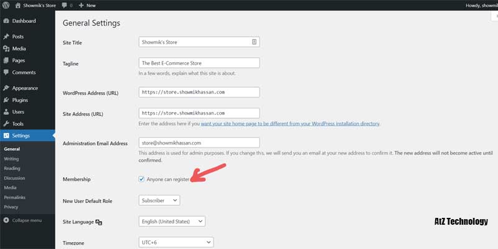Uncheck the Anyone can register checkbox
The height and width of the screenshot is (249, 498).
(142, 179)
